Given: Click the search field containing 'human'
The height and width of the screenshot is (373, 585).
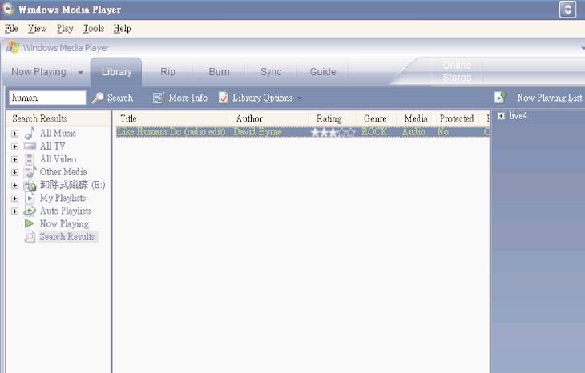Looking at the screenshot, I should 47,98.
